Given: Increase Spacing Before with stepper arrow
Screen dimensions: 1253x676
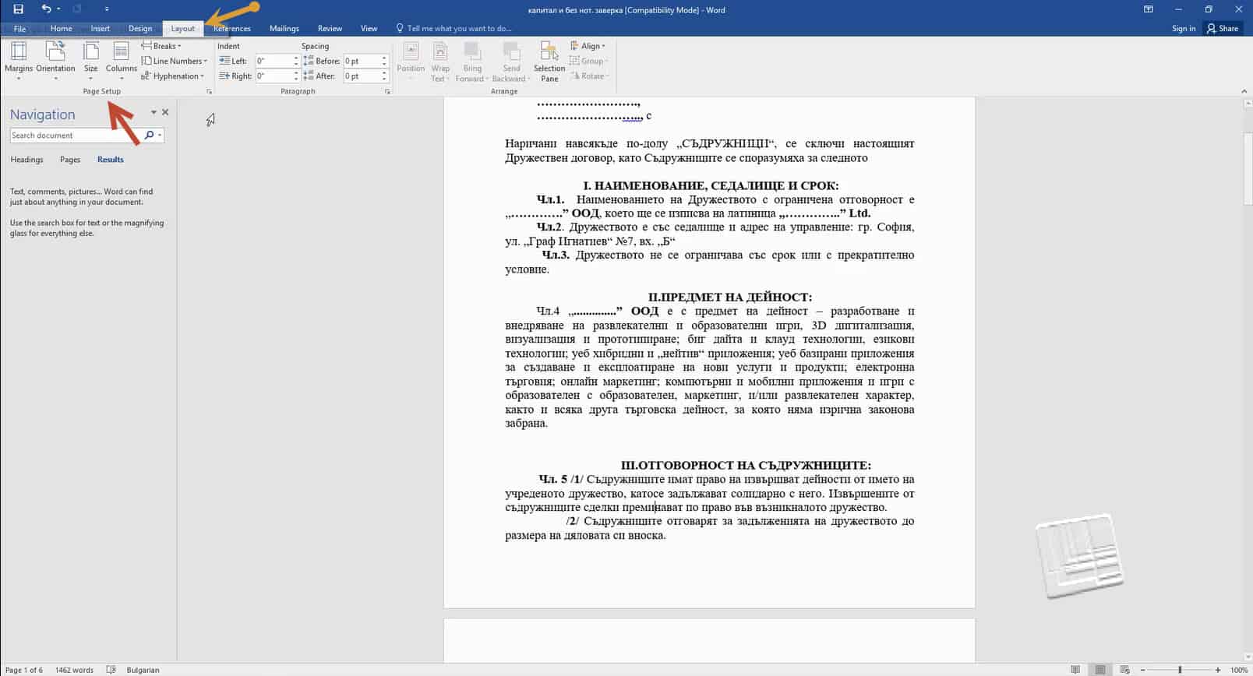Looking at the screenshot, I should pyautogui.click(x=384, y=58).
